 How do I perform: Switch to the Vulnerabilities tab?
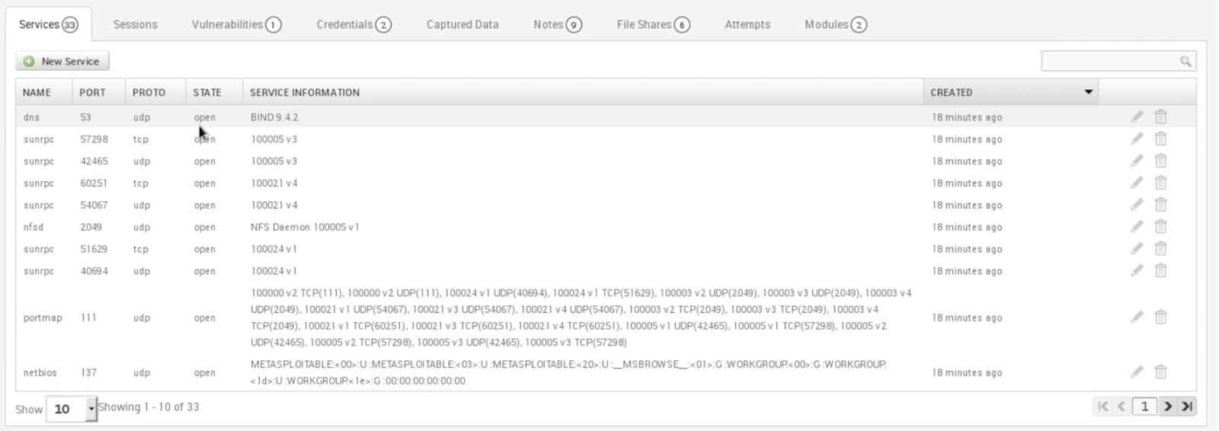(x=236, y=24)
